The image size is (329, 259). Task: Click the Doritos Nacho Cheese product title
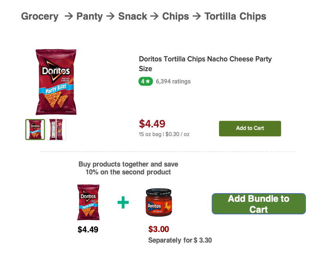click(x=205, y=64)
